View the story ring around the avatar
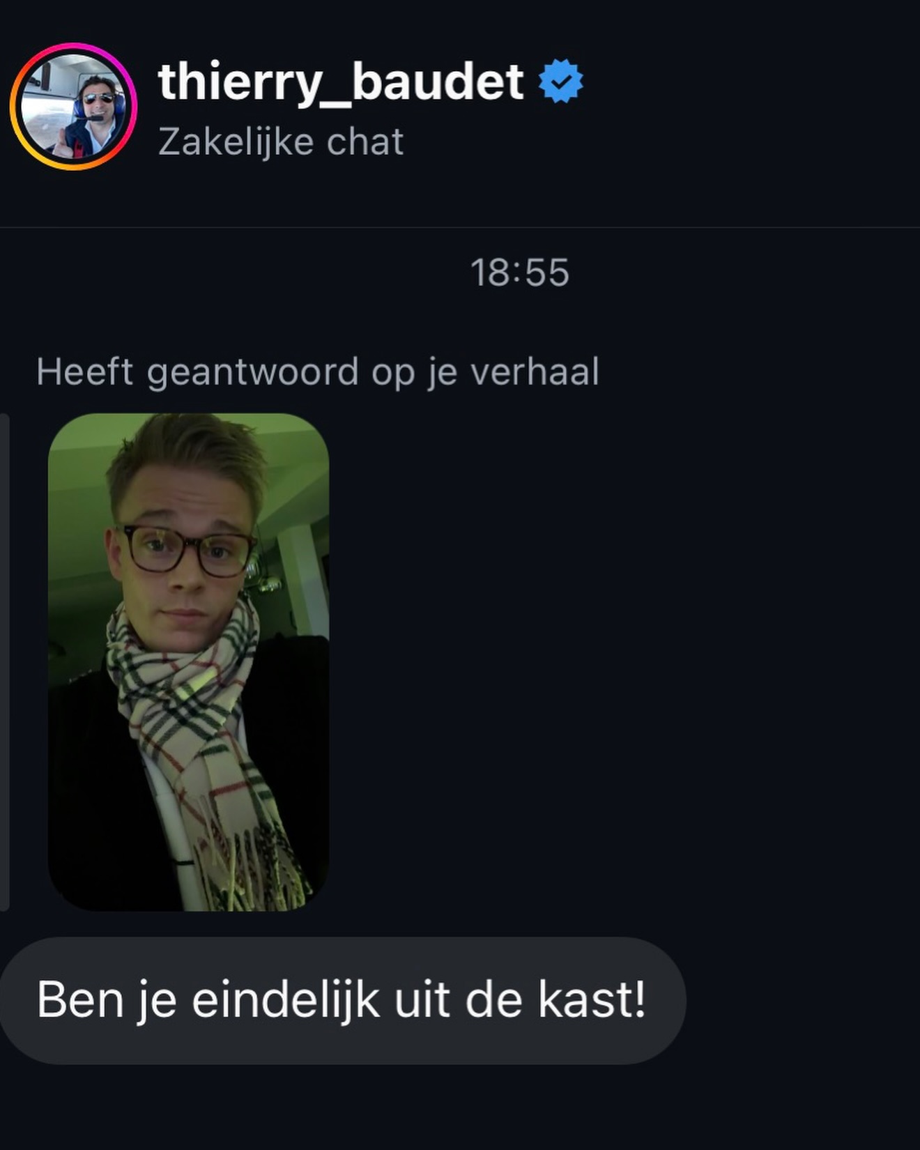Viewport: 920px width, 1150px height. 73,107
